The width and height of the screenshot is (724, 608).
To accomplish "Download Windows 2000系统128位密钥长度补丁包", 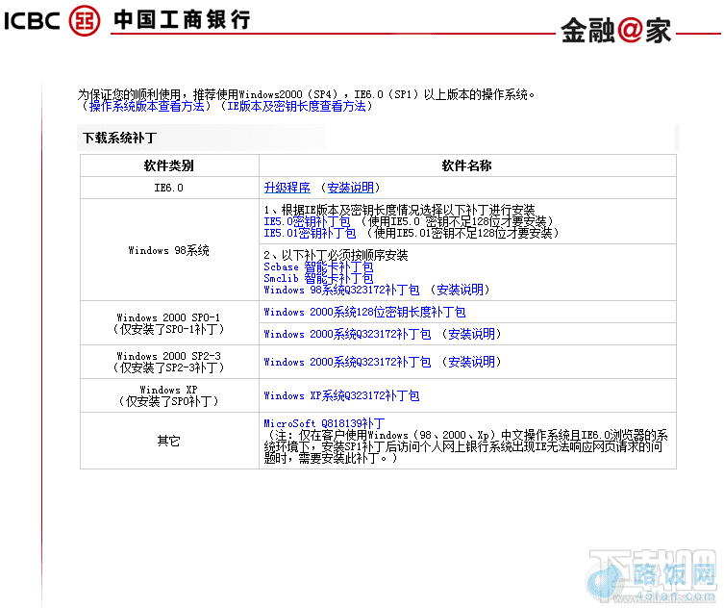I will tap(364, 313).
